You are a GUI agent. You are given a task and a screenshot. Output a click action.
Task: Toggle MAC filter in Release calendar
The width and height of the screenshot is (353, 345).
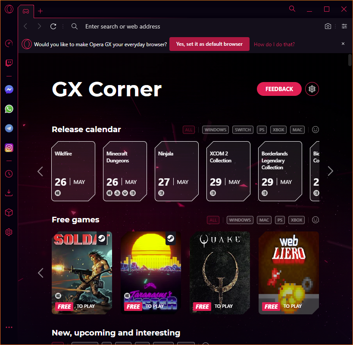(297, 130)
